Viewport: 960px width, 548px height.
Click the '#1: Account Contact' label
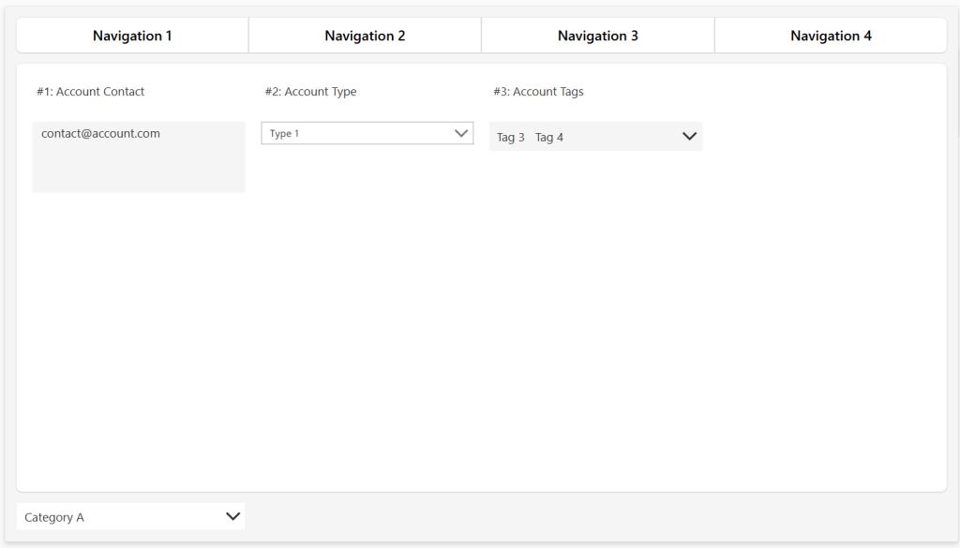[91, 92]
